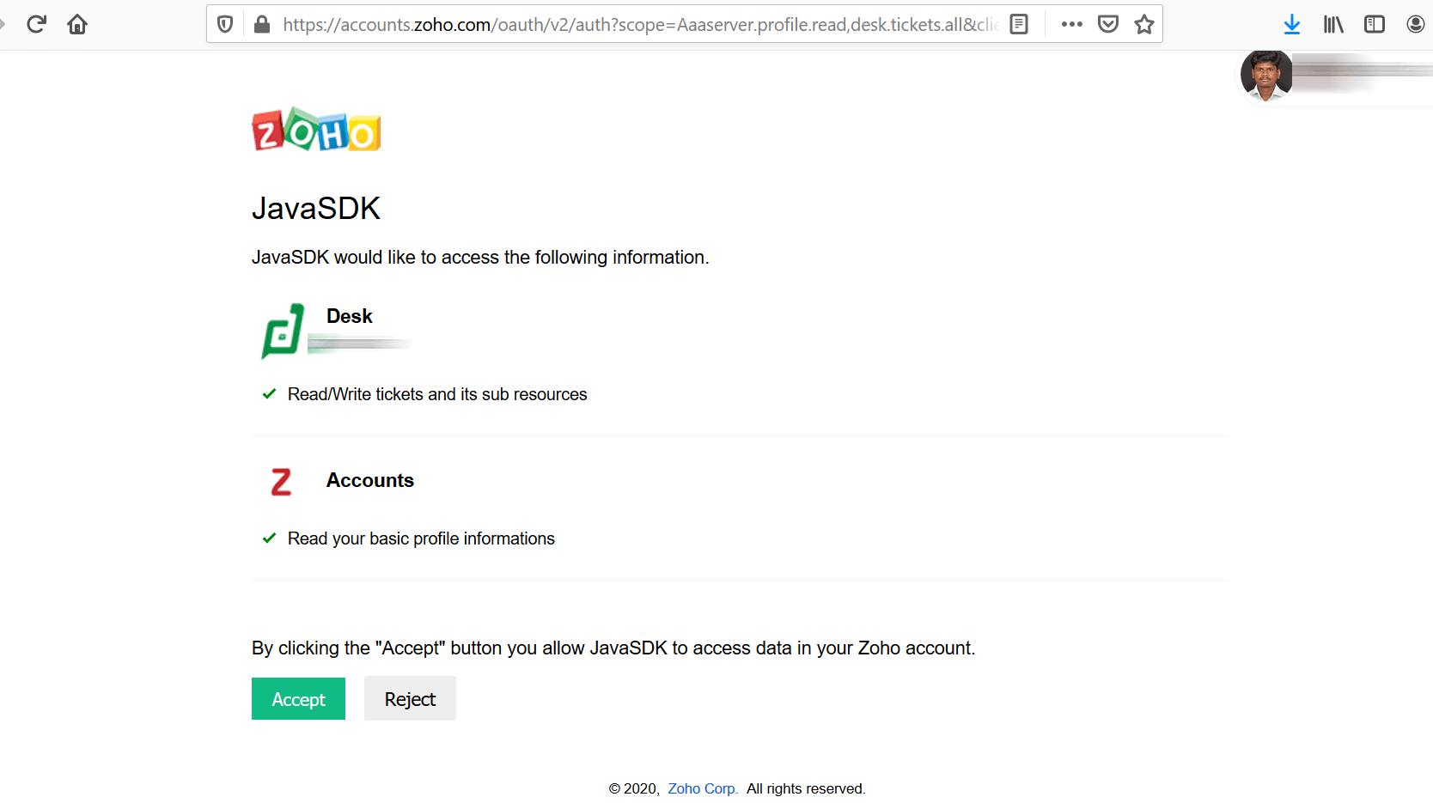Bookmark this page with the star

1144,24
